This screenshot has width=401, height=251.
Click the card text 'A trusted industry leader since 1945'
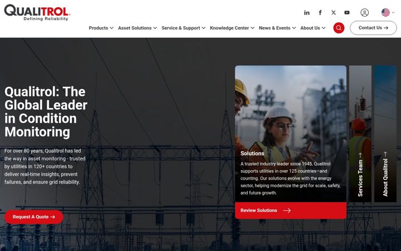point(291,178)
